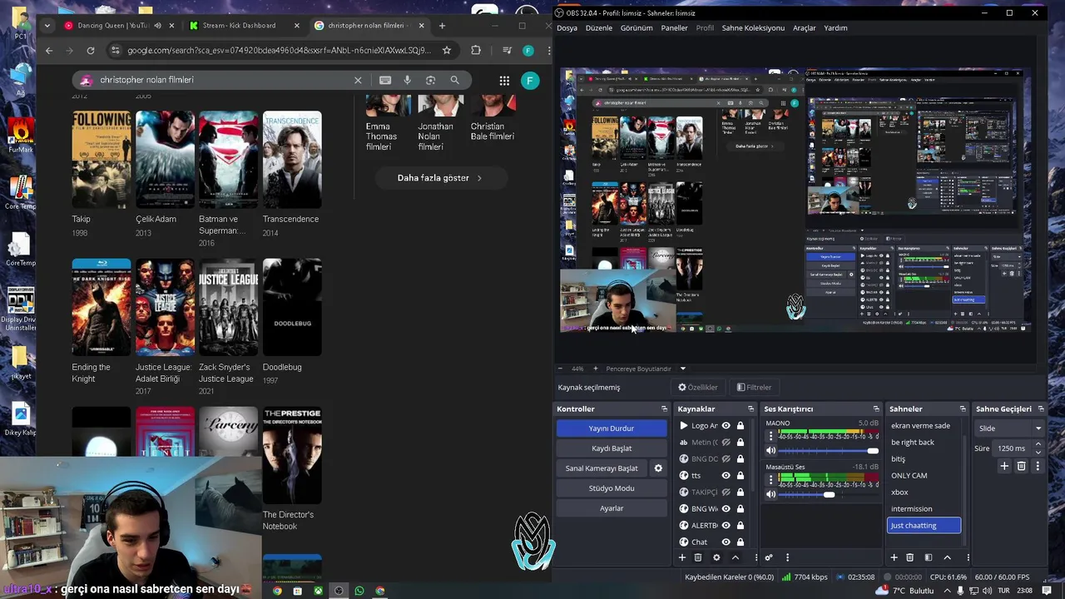Viewport: 1065px width, 599px height.
Task: Open Chrome extensions puzzle icon
Action: pos(476,50)
